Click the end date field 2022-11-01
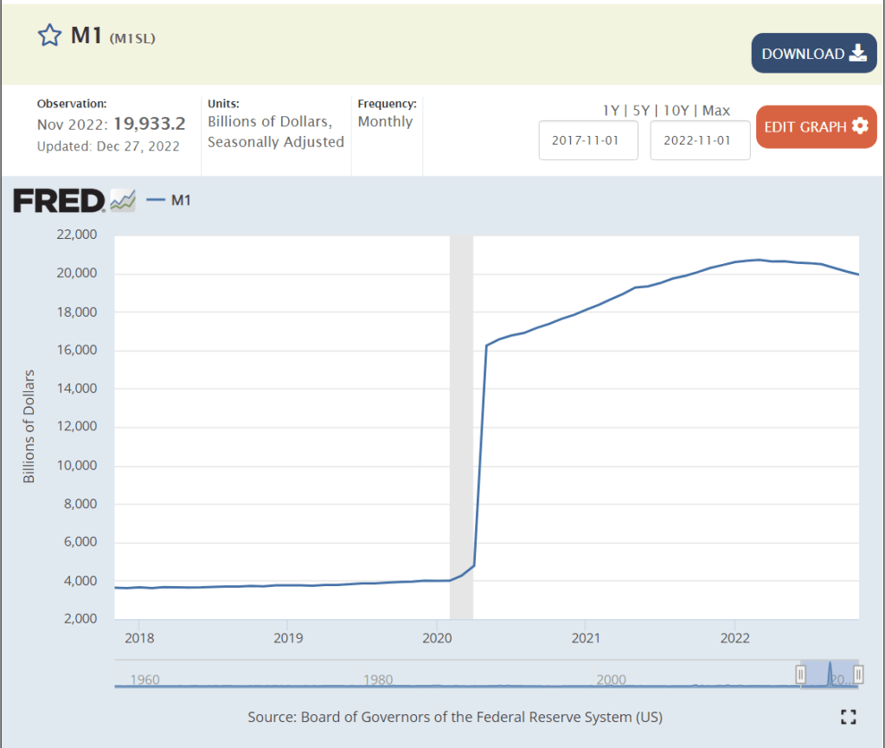The image size is (885, 748). coord(700,140)
